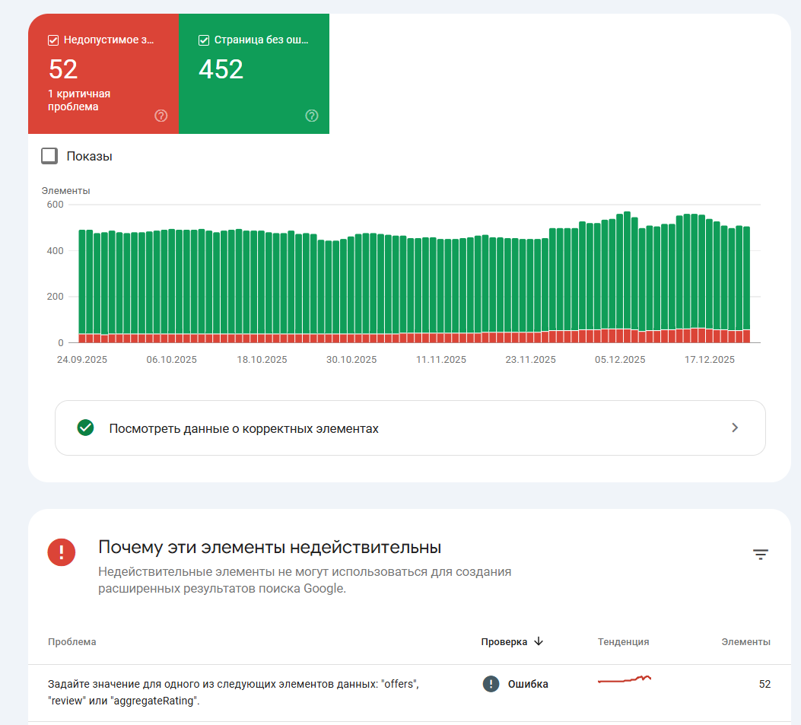The image size is (801, 725).
Task: Uncheck the red invalid items checkbox
Action: click(x=53, y=40)
